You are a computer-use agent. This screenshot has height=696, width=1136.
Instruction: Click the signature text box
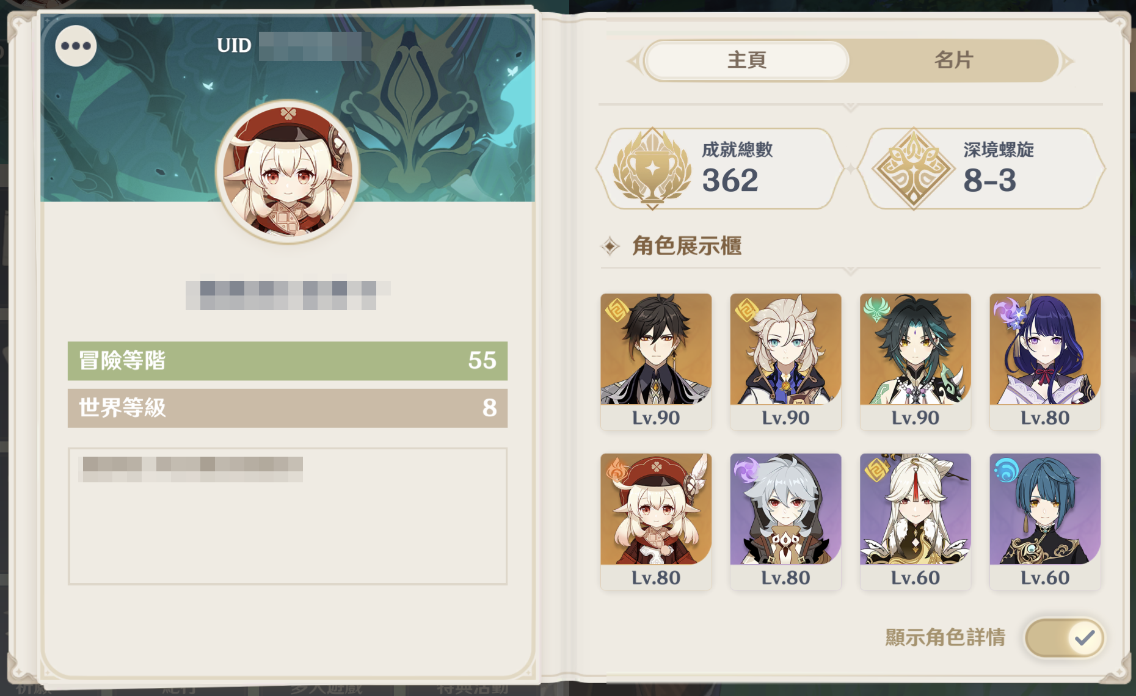[x=288, y=517]
